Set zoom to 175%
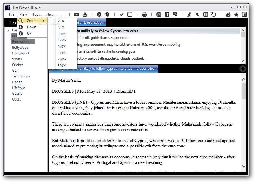 pos(62,53)
